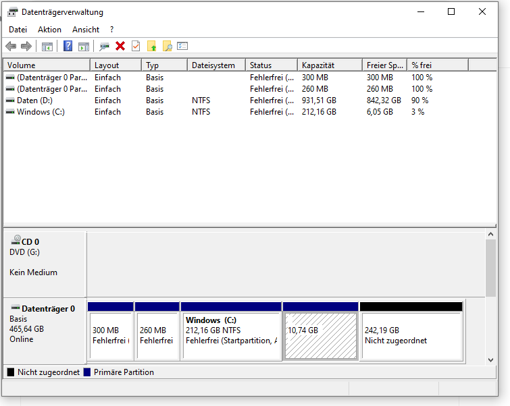Sort by the Status column header
This screenshot has width=510, height=406.
pyautogui.click(x=272, y=65)
